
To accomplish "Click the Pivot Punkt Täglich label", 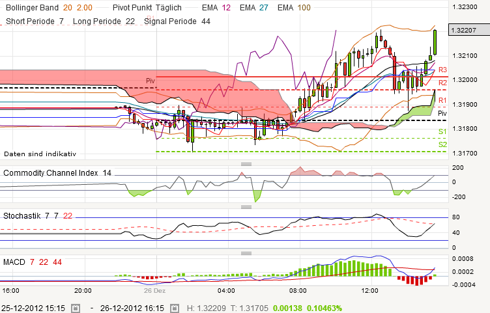I will point(147,8).
